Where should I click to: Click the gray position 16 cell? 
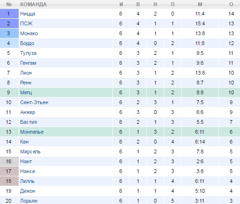(9, 161)
